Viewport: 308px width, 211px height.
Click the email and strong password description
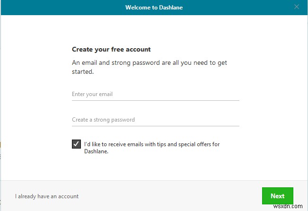tap(149, 62)
